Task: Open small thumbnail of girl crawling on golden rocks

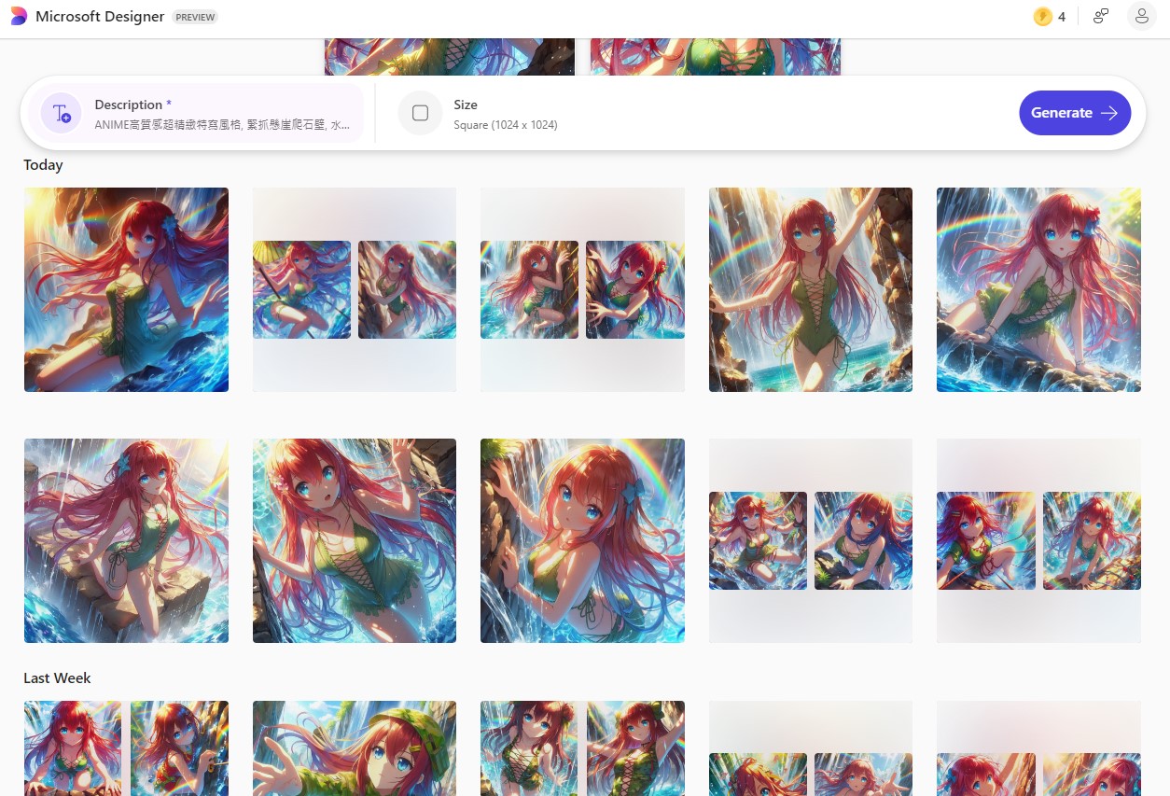Action: tap(1092, 540)
